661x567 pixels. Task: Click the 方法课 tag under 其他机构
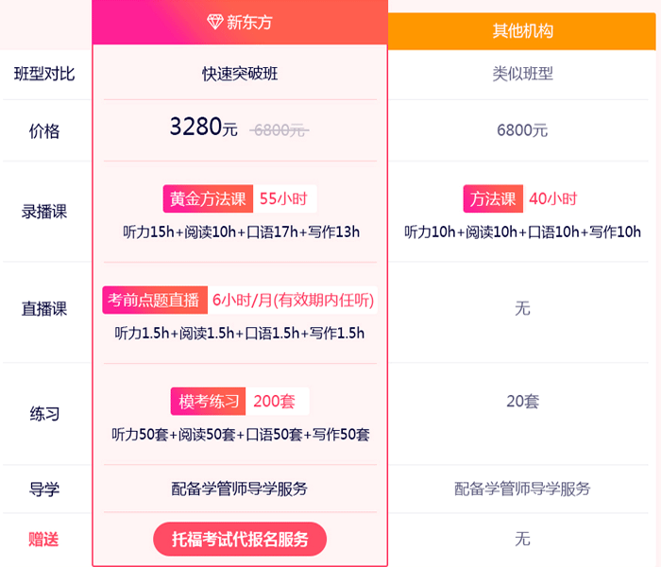[x=493, y=198]
